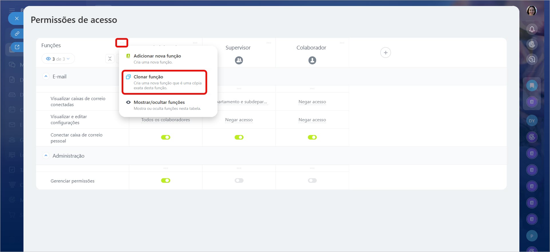550x252 pixels.
Task: Toggle Gerenciar permissões for Colaborador
Action: pyautogui.click(x=312, y=180)
